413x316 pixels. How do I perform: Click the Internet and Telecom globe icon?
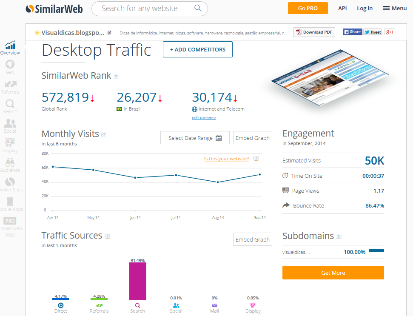coord(195,109)
